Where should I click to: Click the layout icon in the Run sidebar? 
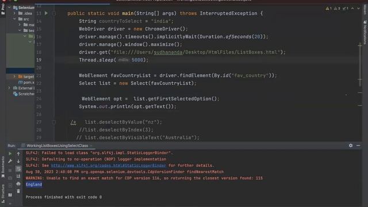pyautogui.click(x=10, y=195)
